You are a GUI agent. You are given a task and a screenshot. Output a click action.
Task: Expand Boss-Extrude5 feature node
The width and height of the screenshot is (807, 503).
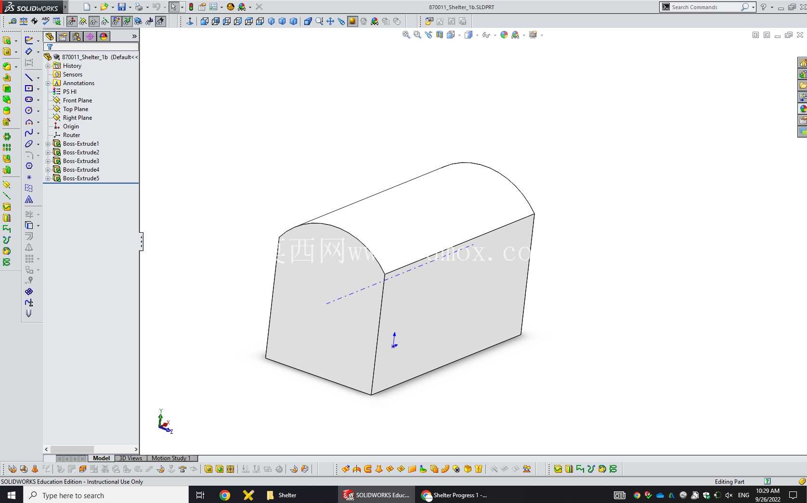pos(48,178)
